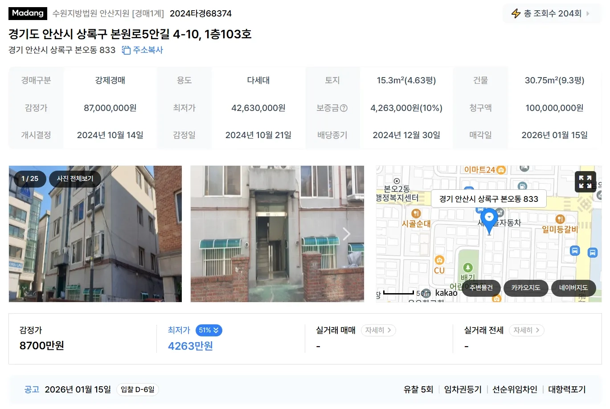Image resolution: width=610 pixels, height=409 pixels.
Task: Click the address copy clipboard icon
Action: (126, 50)
